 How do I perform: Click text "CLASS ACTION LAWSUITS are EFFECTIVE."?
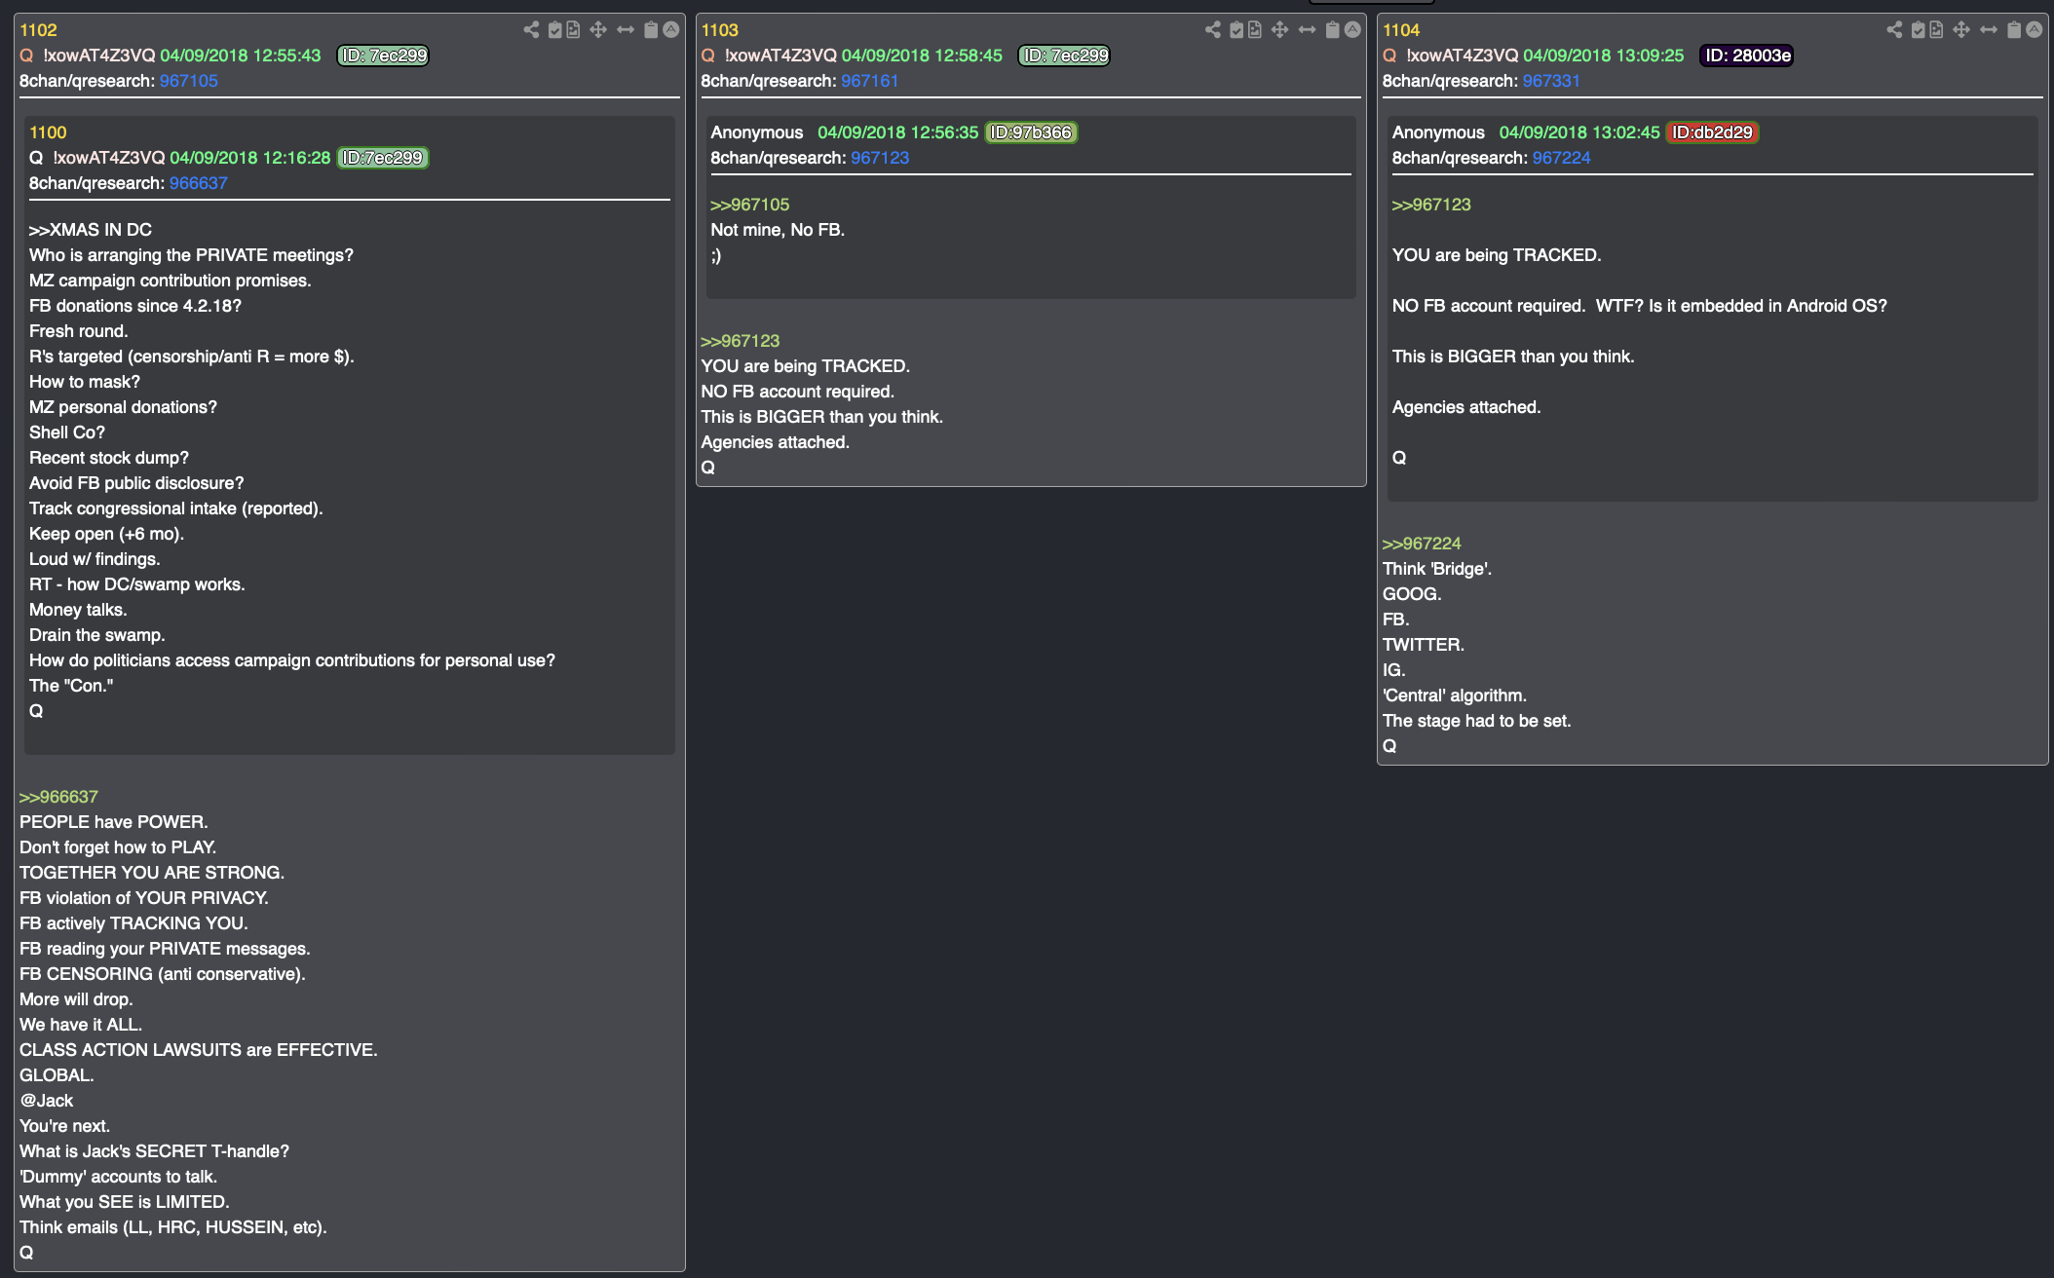199,1050
